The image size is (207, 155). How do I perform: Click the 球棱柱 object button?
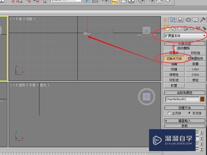[x=174, y=75]
